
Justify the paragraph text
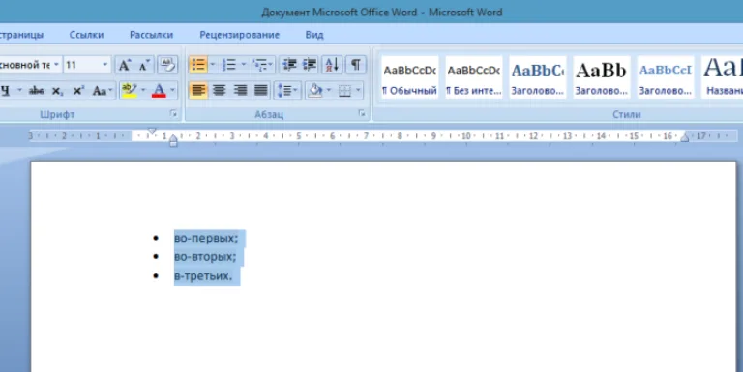[x=260, y=90]
